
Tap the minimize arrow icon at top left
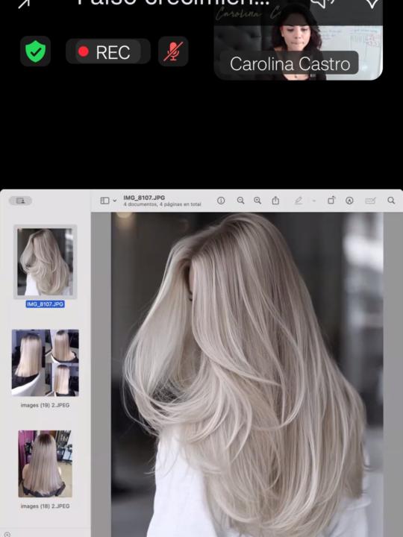[x=25, y=4]
